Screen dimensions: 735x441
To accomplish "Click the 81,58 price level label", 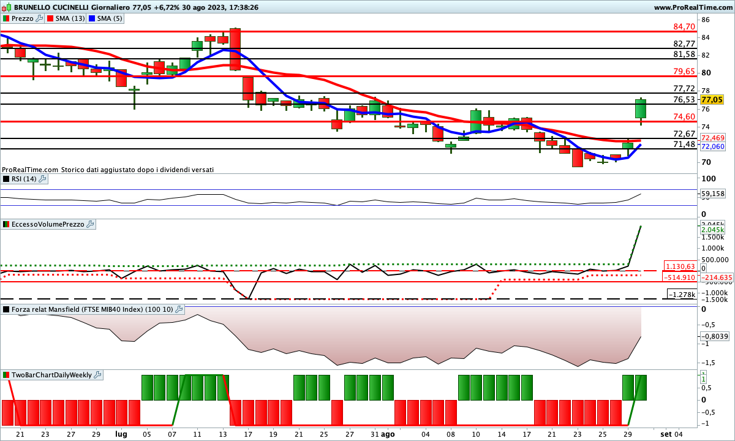I will 684,54.
